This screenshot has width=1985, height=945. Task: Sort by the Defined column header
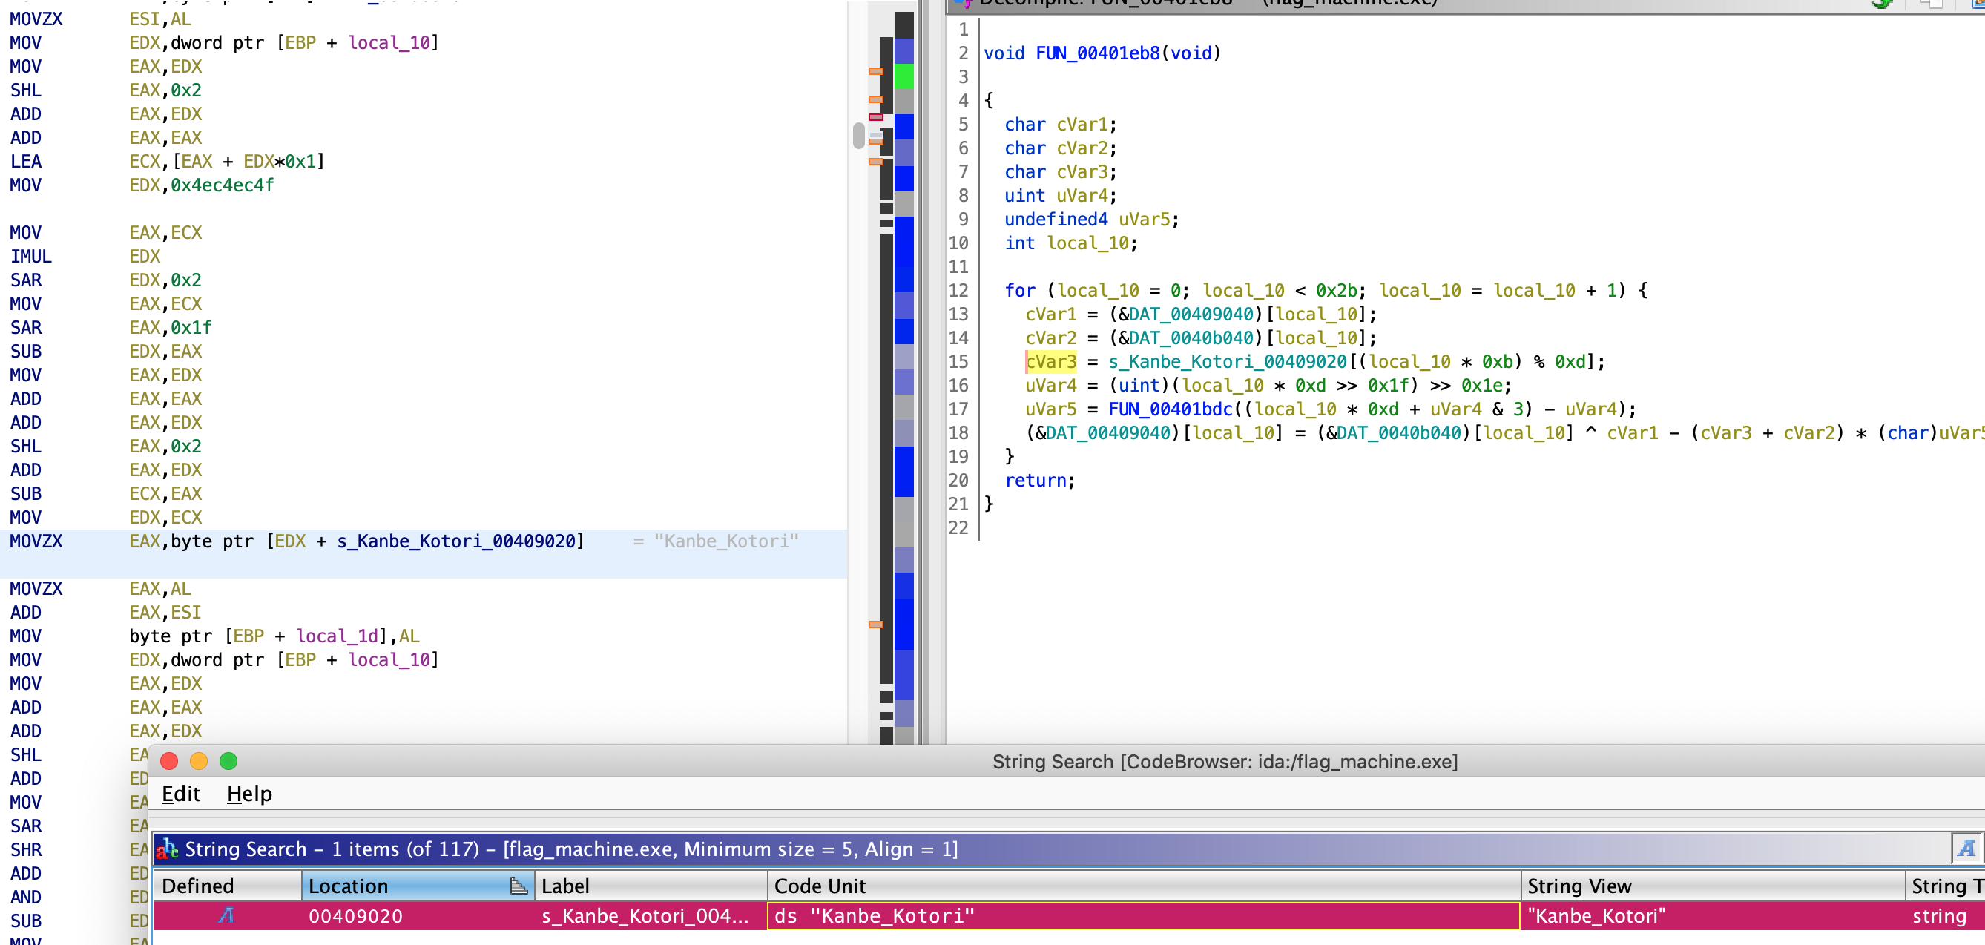[x=227, y=886]
